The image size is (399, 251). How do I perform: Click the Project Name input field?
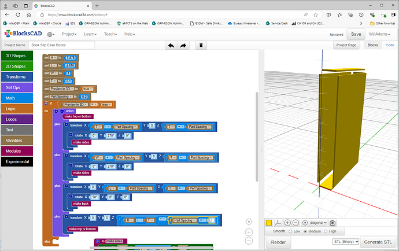61,45
